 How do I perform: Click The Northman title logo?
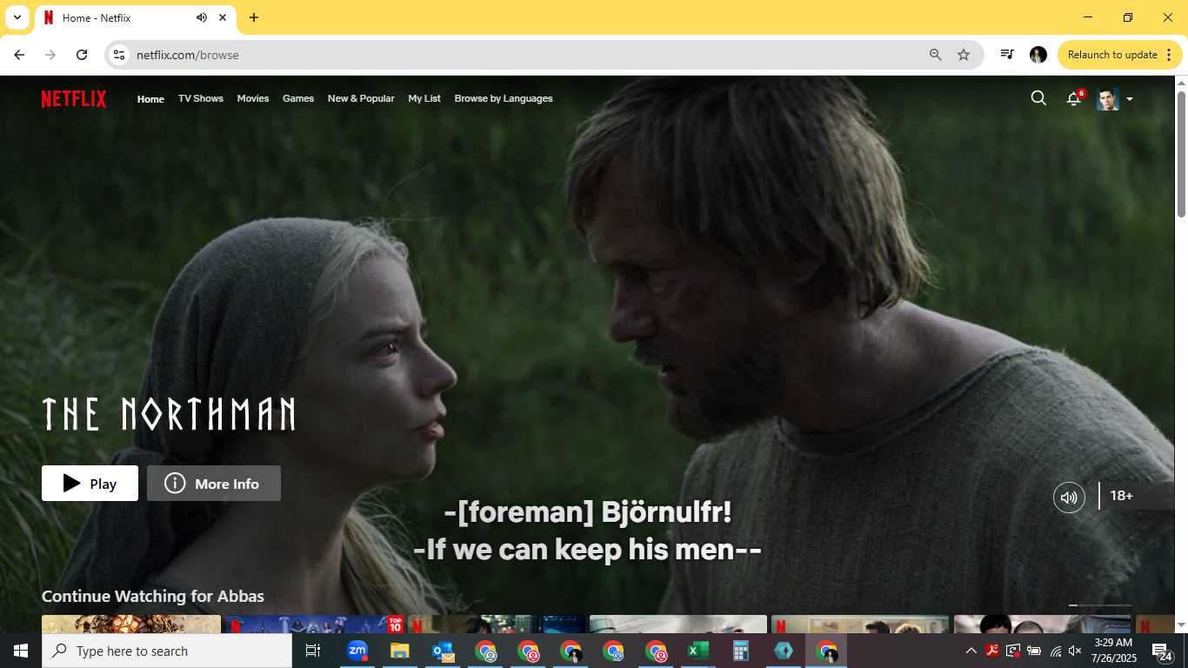click(169, 414)
